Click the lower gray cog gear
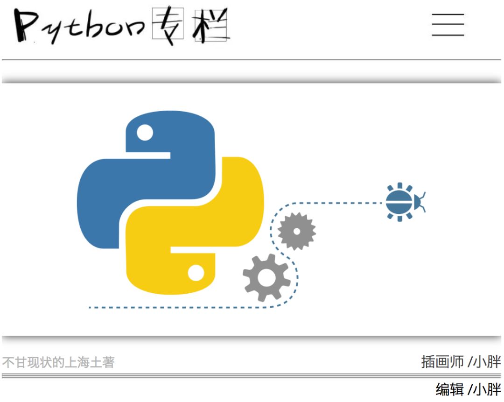The width and height of the screenshot is (504, 402). pos(266,277)
